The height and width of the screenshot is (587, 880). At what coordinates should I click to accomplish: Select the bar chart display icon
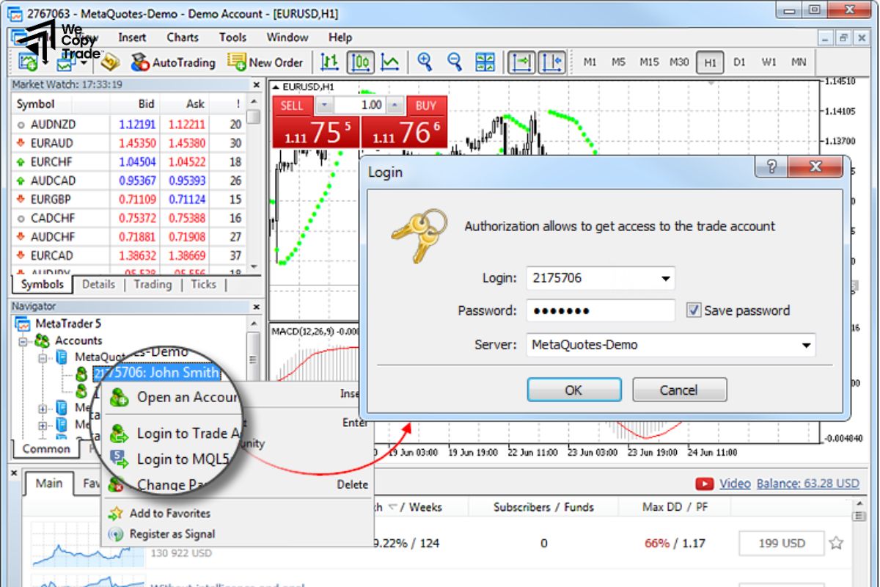click(329, 62)
